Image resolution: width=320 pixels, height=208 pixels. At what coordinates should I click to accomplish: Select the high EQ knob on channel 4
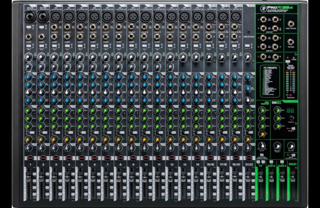click(67, 77)
